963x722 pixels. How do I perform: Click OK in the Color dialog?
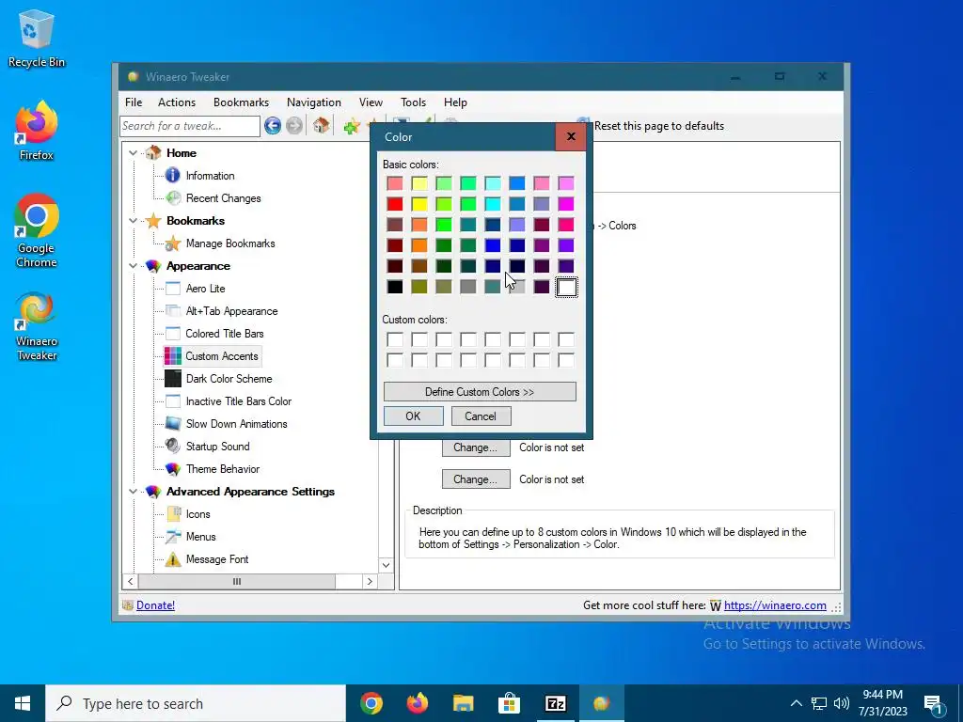pos(414,416)
